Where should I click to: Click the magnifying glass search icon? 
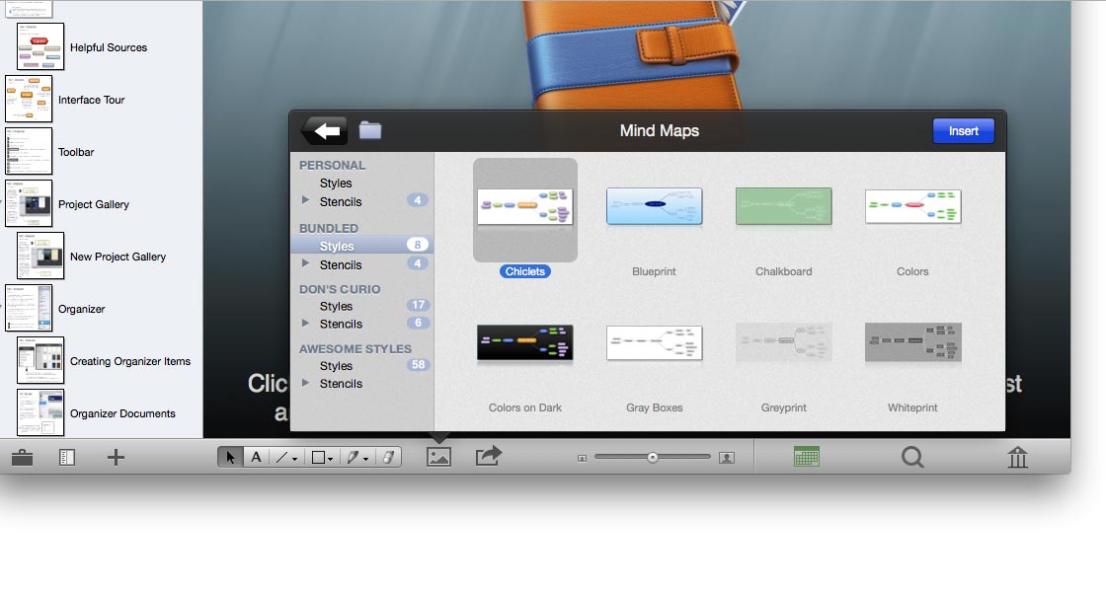912,457
